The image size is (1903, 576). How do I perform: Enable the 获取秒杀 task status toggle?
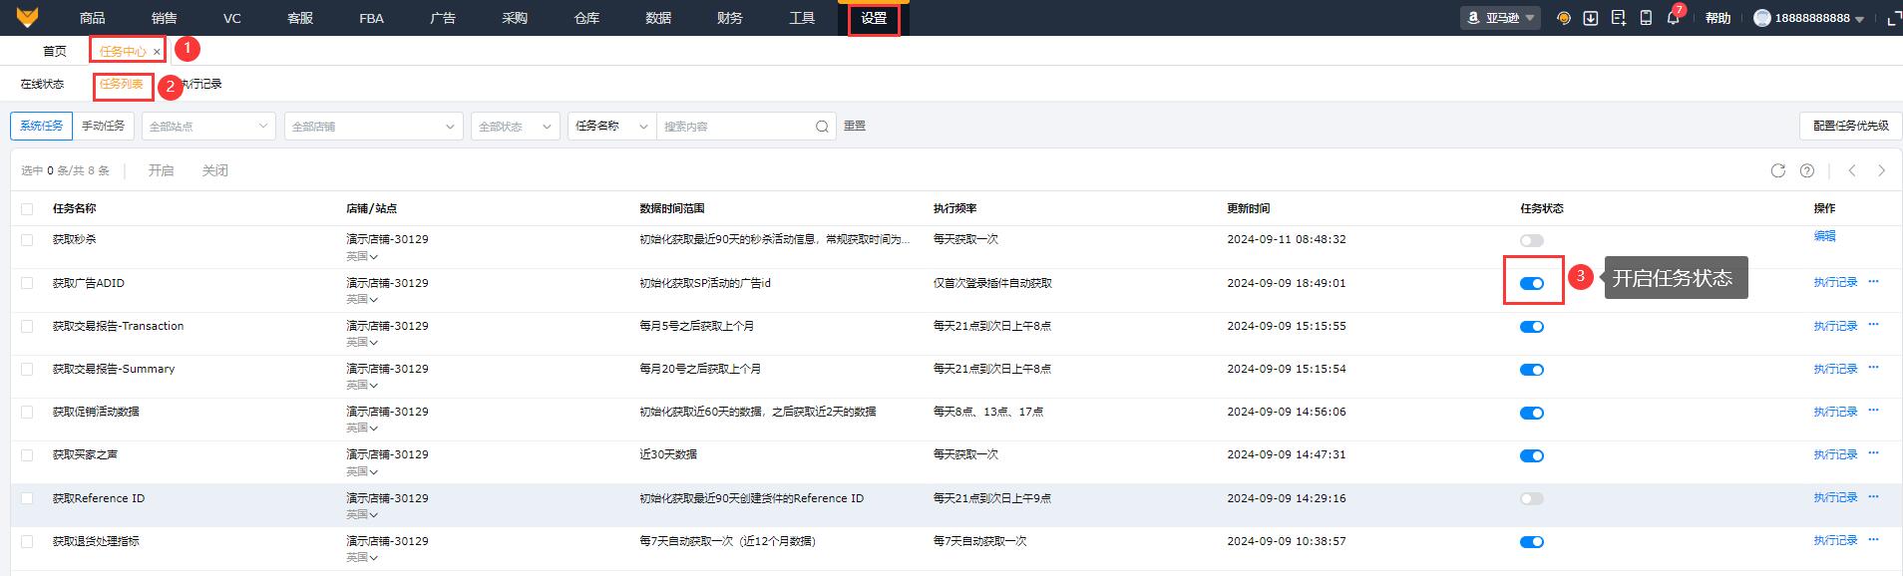click(x=1531, y=240)
